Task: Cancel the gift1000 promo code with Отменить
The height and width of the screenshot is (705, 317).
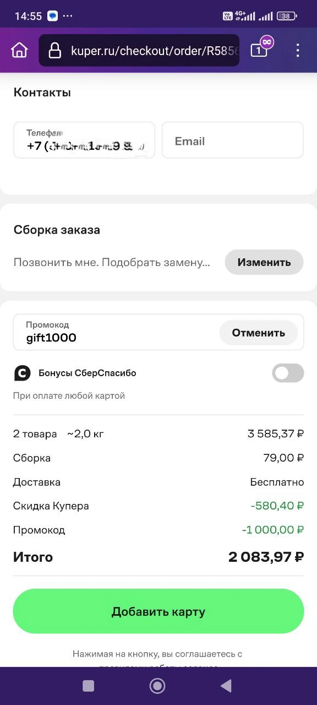Action: [x=259, y=333]
